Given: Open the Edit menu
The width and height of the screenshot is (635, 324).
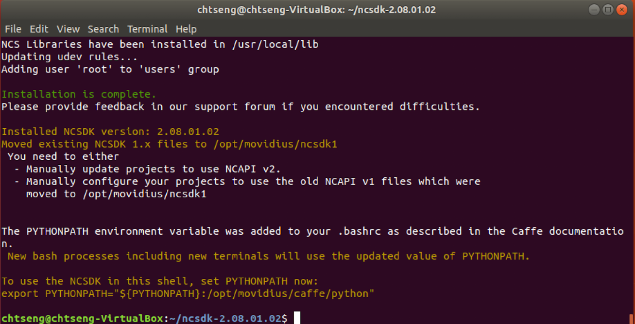Looking at the screenshot, I should click(39, 29).
